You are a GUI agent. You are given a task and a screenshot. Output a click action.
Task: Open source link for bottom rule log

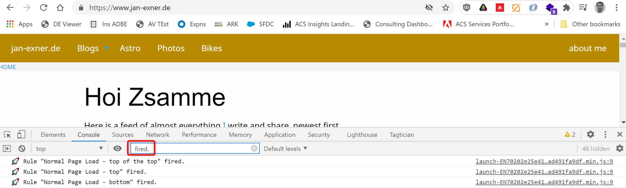pos(544,182)
